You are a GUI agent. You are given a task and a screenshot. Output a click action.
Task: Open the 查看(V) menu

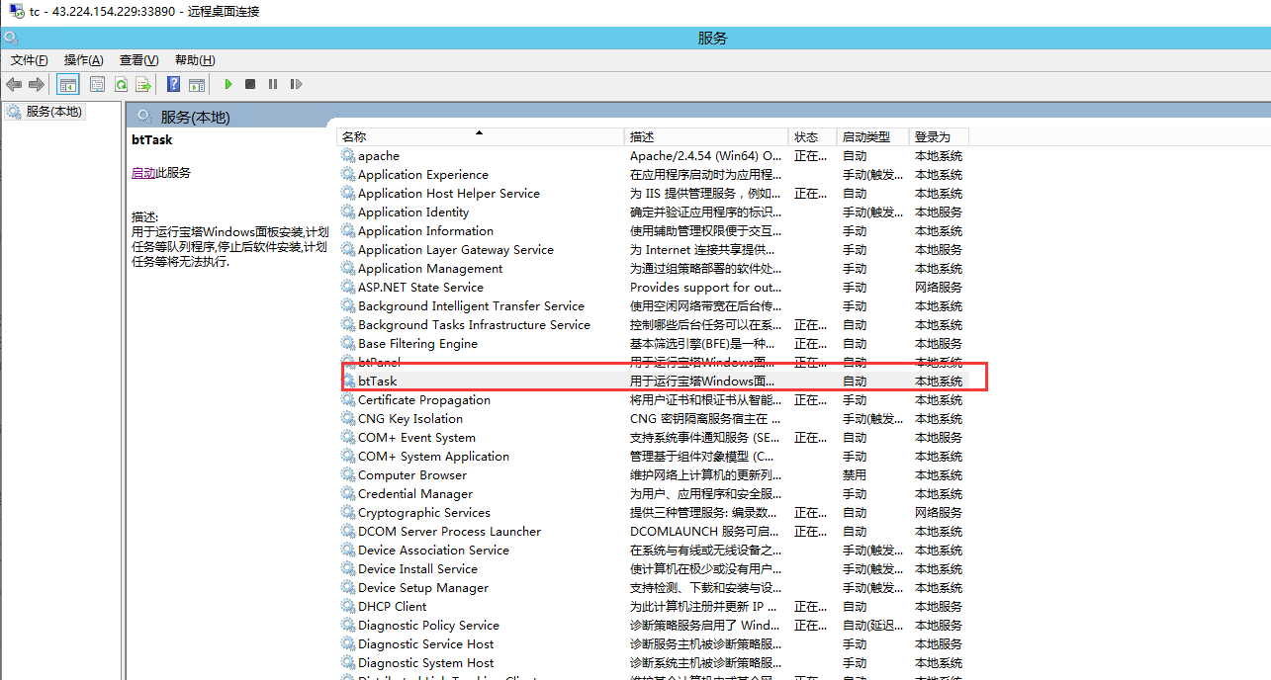click(138, 60)
